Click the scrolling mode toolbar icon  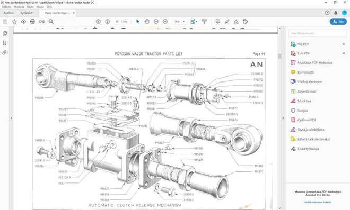pos(204,22)
